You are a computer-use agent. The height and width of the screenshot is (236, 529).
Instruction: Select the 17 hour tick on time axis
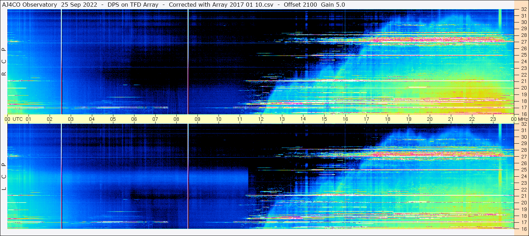[366, 119]
